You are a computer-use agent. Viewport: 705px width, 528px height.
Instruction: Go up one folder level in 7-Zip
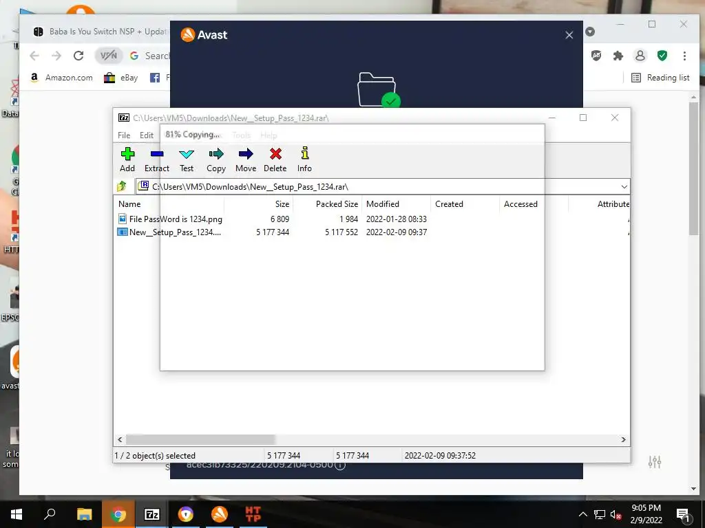pos(122,186)
